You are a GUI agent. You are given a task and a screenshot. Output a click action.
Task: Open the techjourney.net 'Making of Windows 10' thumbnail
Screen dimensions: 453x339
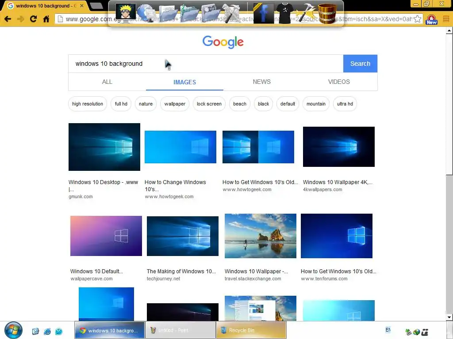183,236
